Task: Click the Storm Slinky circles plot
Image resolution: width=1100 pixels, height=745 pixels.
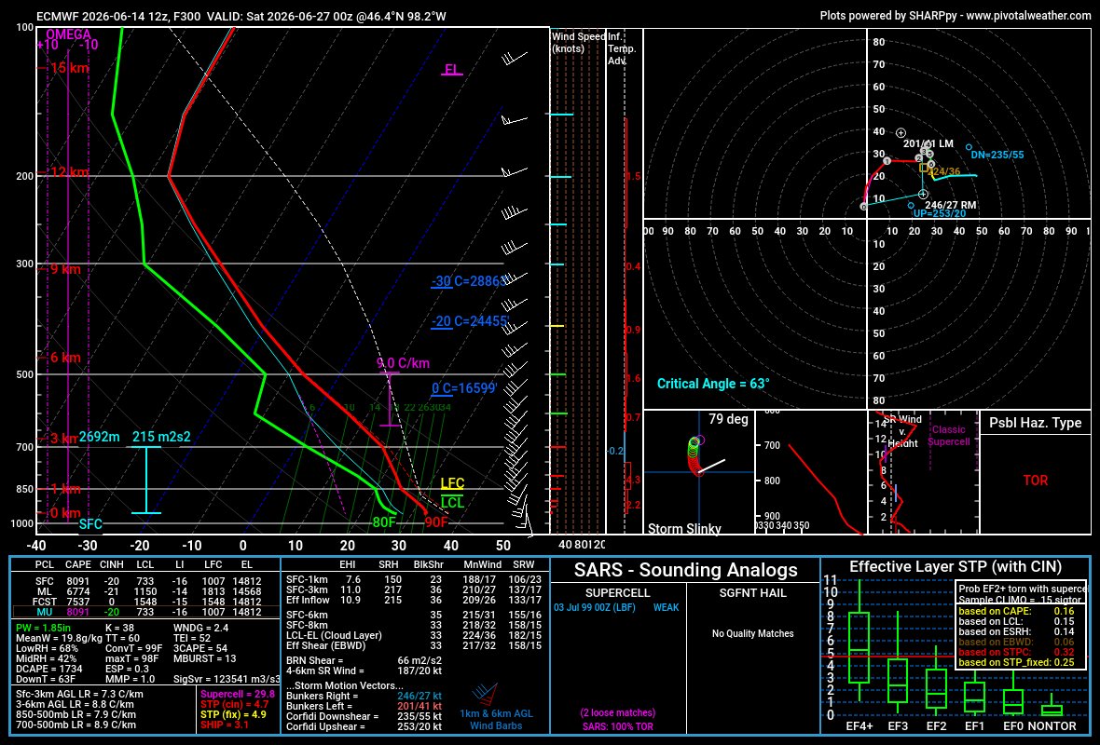Action: click(694, 455)
